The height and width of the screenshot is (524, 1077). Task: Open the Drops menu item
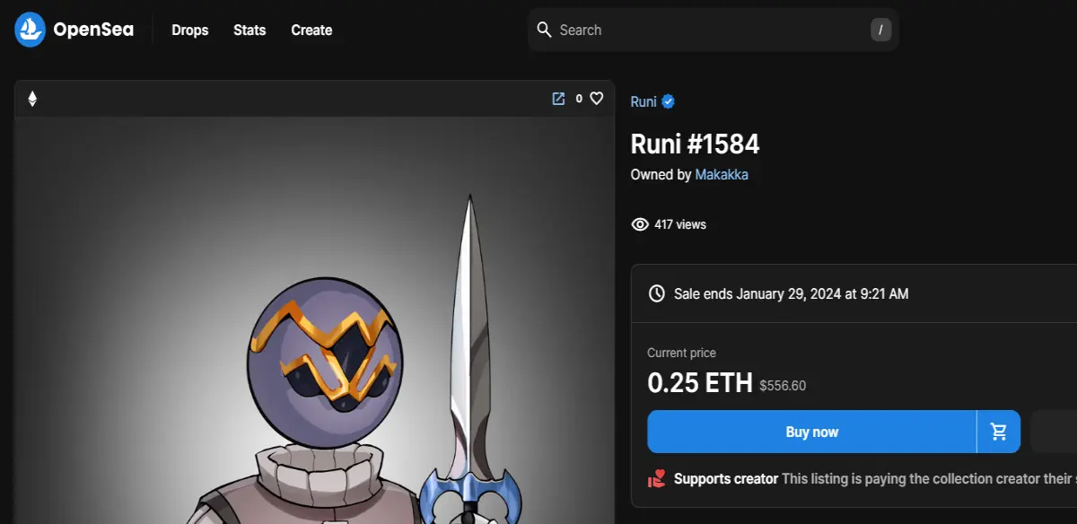pos(190,30)
